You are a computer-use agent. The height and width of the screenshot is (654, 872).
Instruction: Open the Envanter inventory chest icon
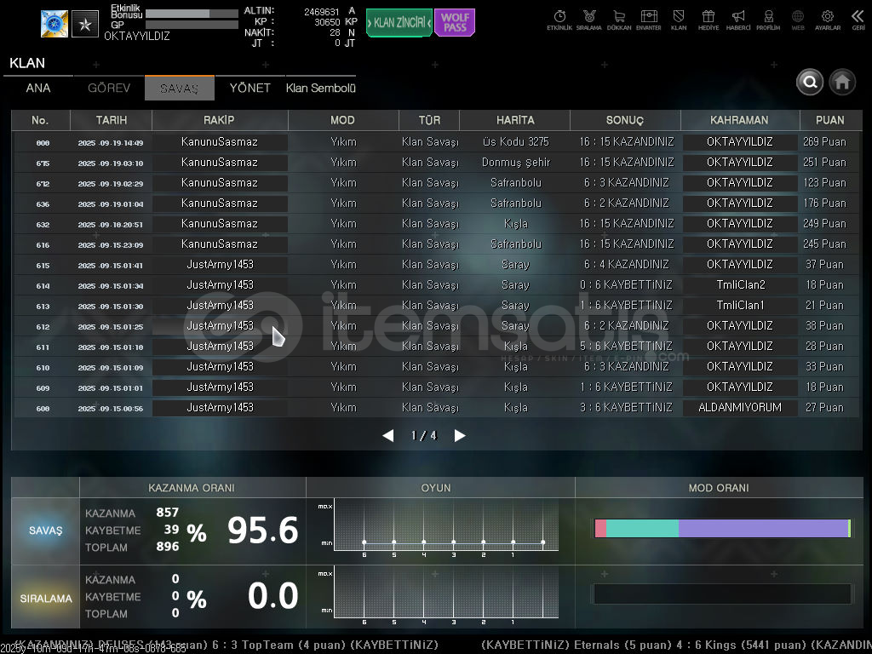(x=649, y=18)
